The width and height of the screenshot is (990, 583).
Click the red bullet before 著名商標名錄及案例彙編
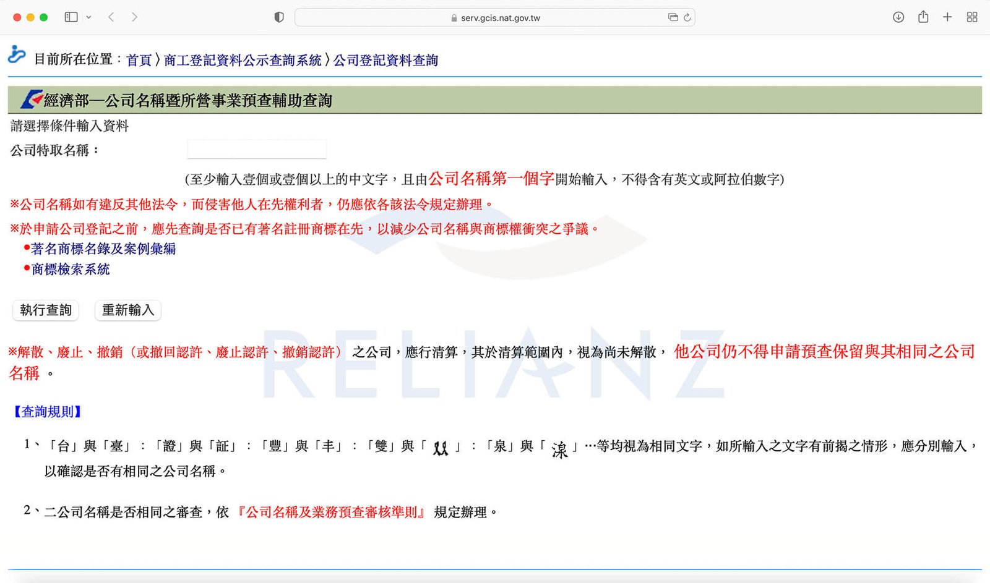(x=27, y=248)
